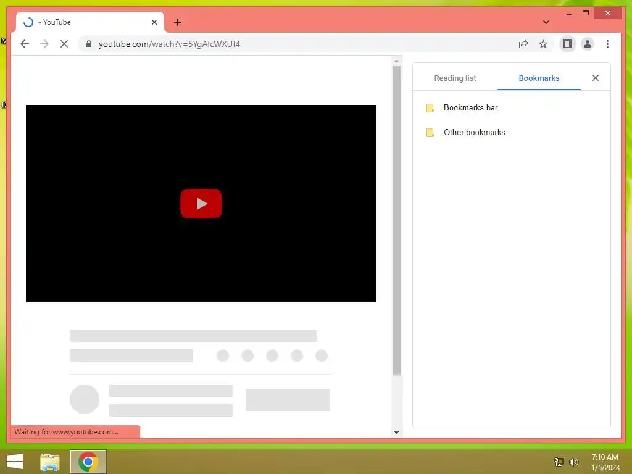Open the Windows Start menu
Viewport: 632px width, 474px height.
coord(15,462)
